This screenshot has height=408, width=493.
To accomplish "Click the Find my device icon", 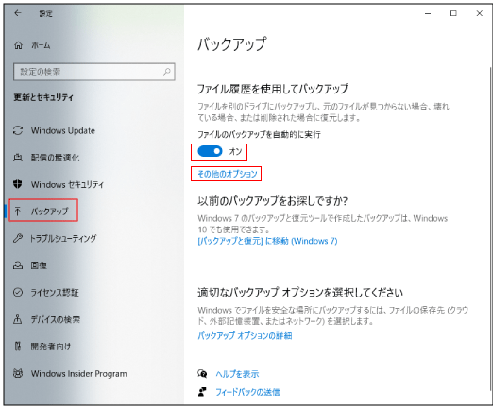I will [18, 319].
